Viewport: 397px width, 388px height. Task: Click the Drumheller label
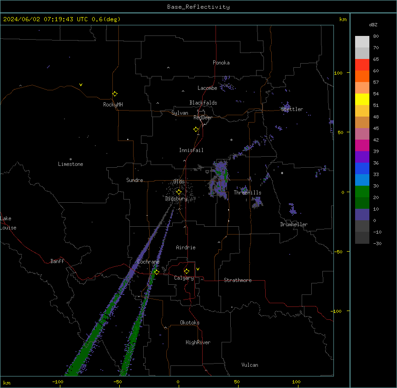point(294,224)
